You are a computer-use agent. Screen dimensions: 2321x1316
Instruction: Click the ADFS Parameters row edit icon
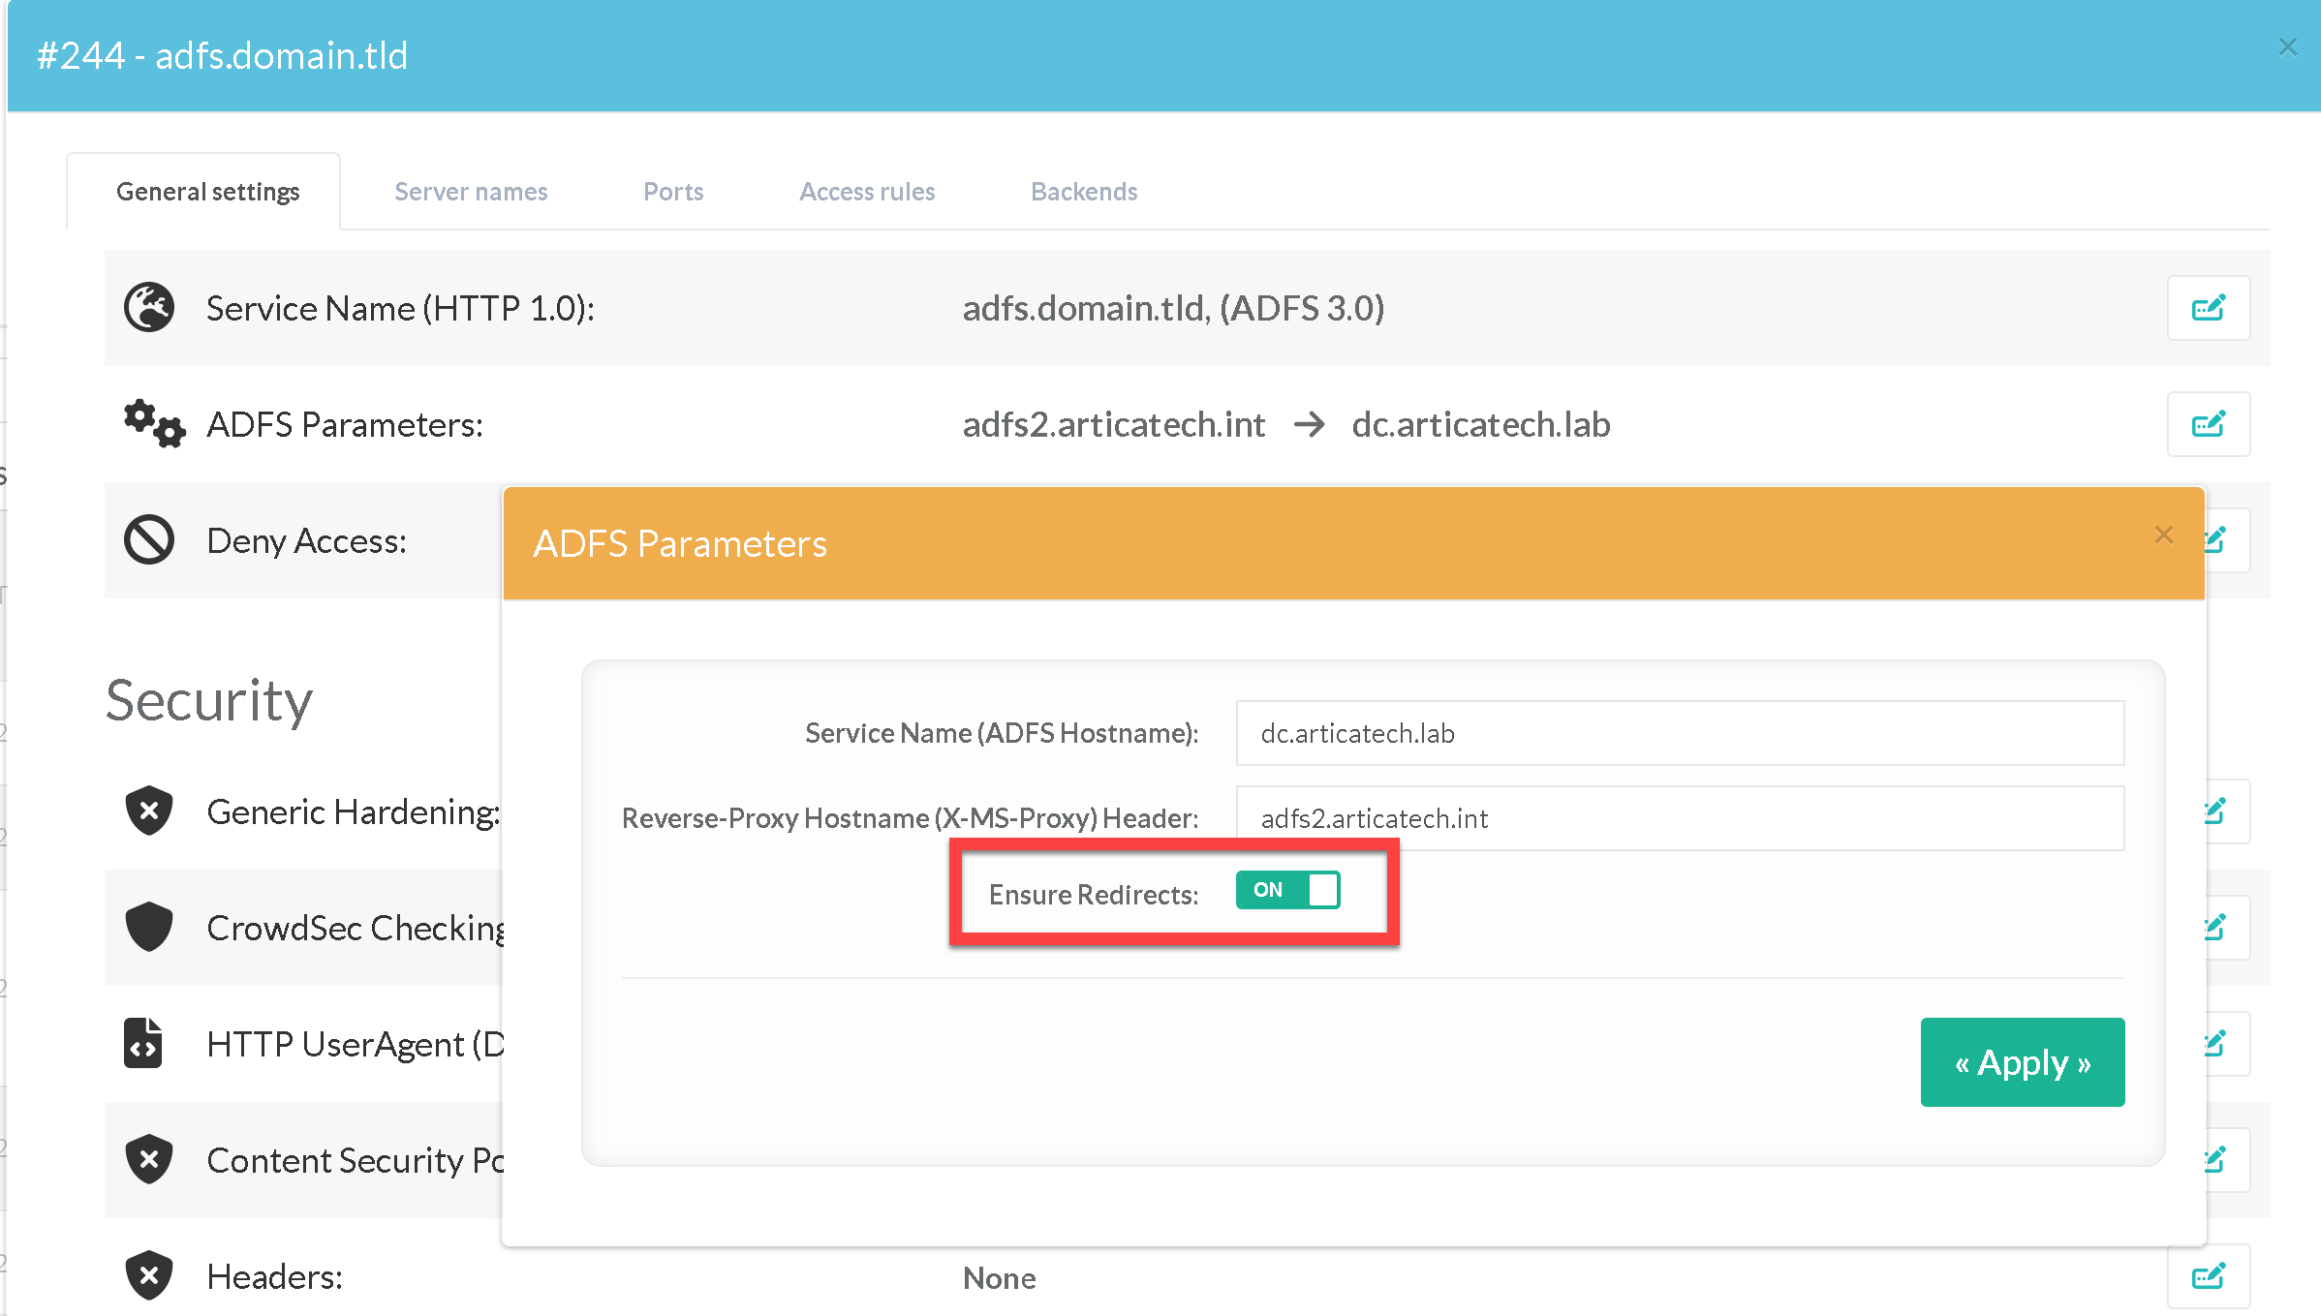pyautogui.click(x=2208, y=424)
